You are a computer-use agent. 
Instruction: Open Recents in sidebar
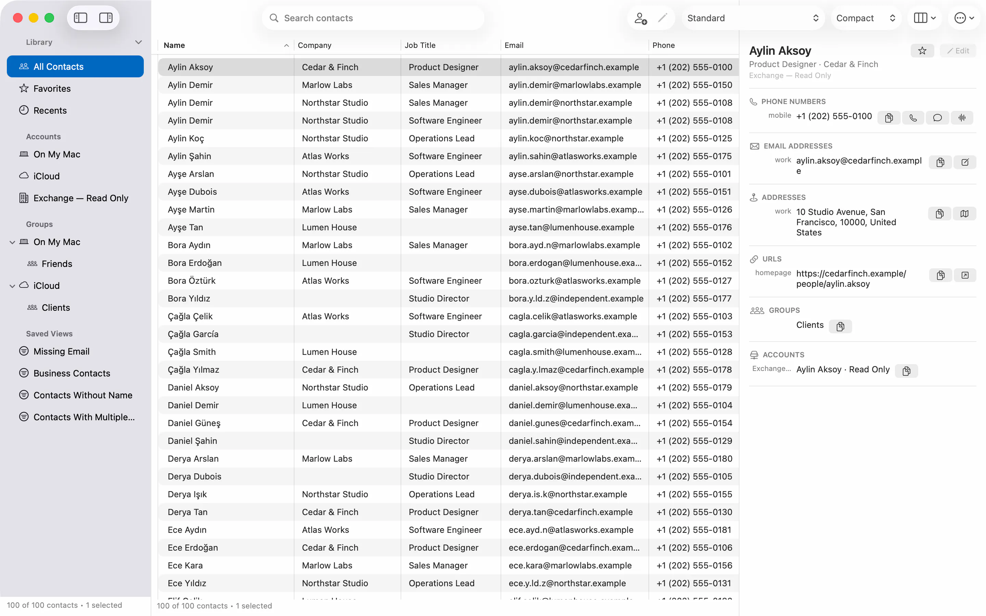pyautogui.click(x=75, y=111)
